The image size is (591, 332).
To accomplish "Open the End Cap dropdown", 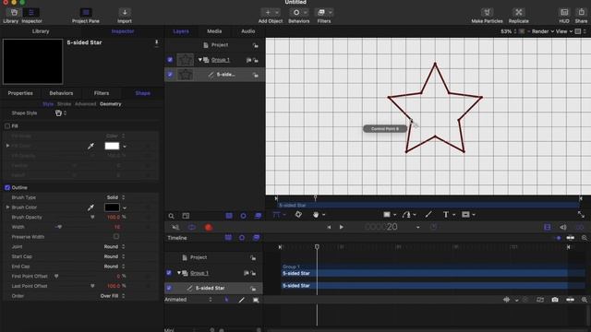I will tap(115, 267).
